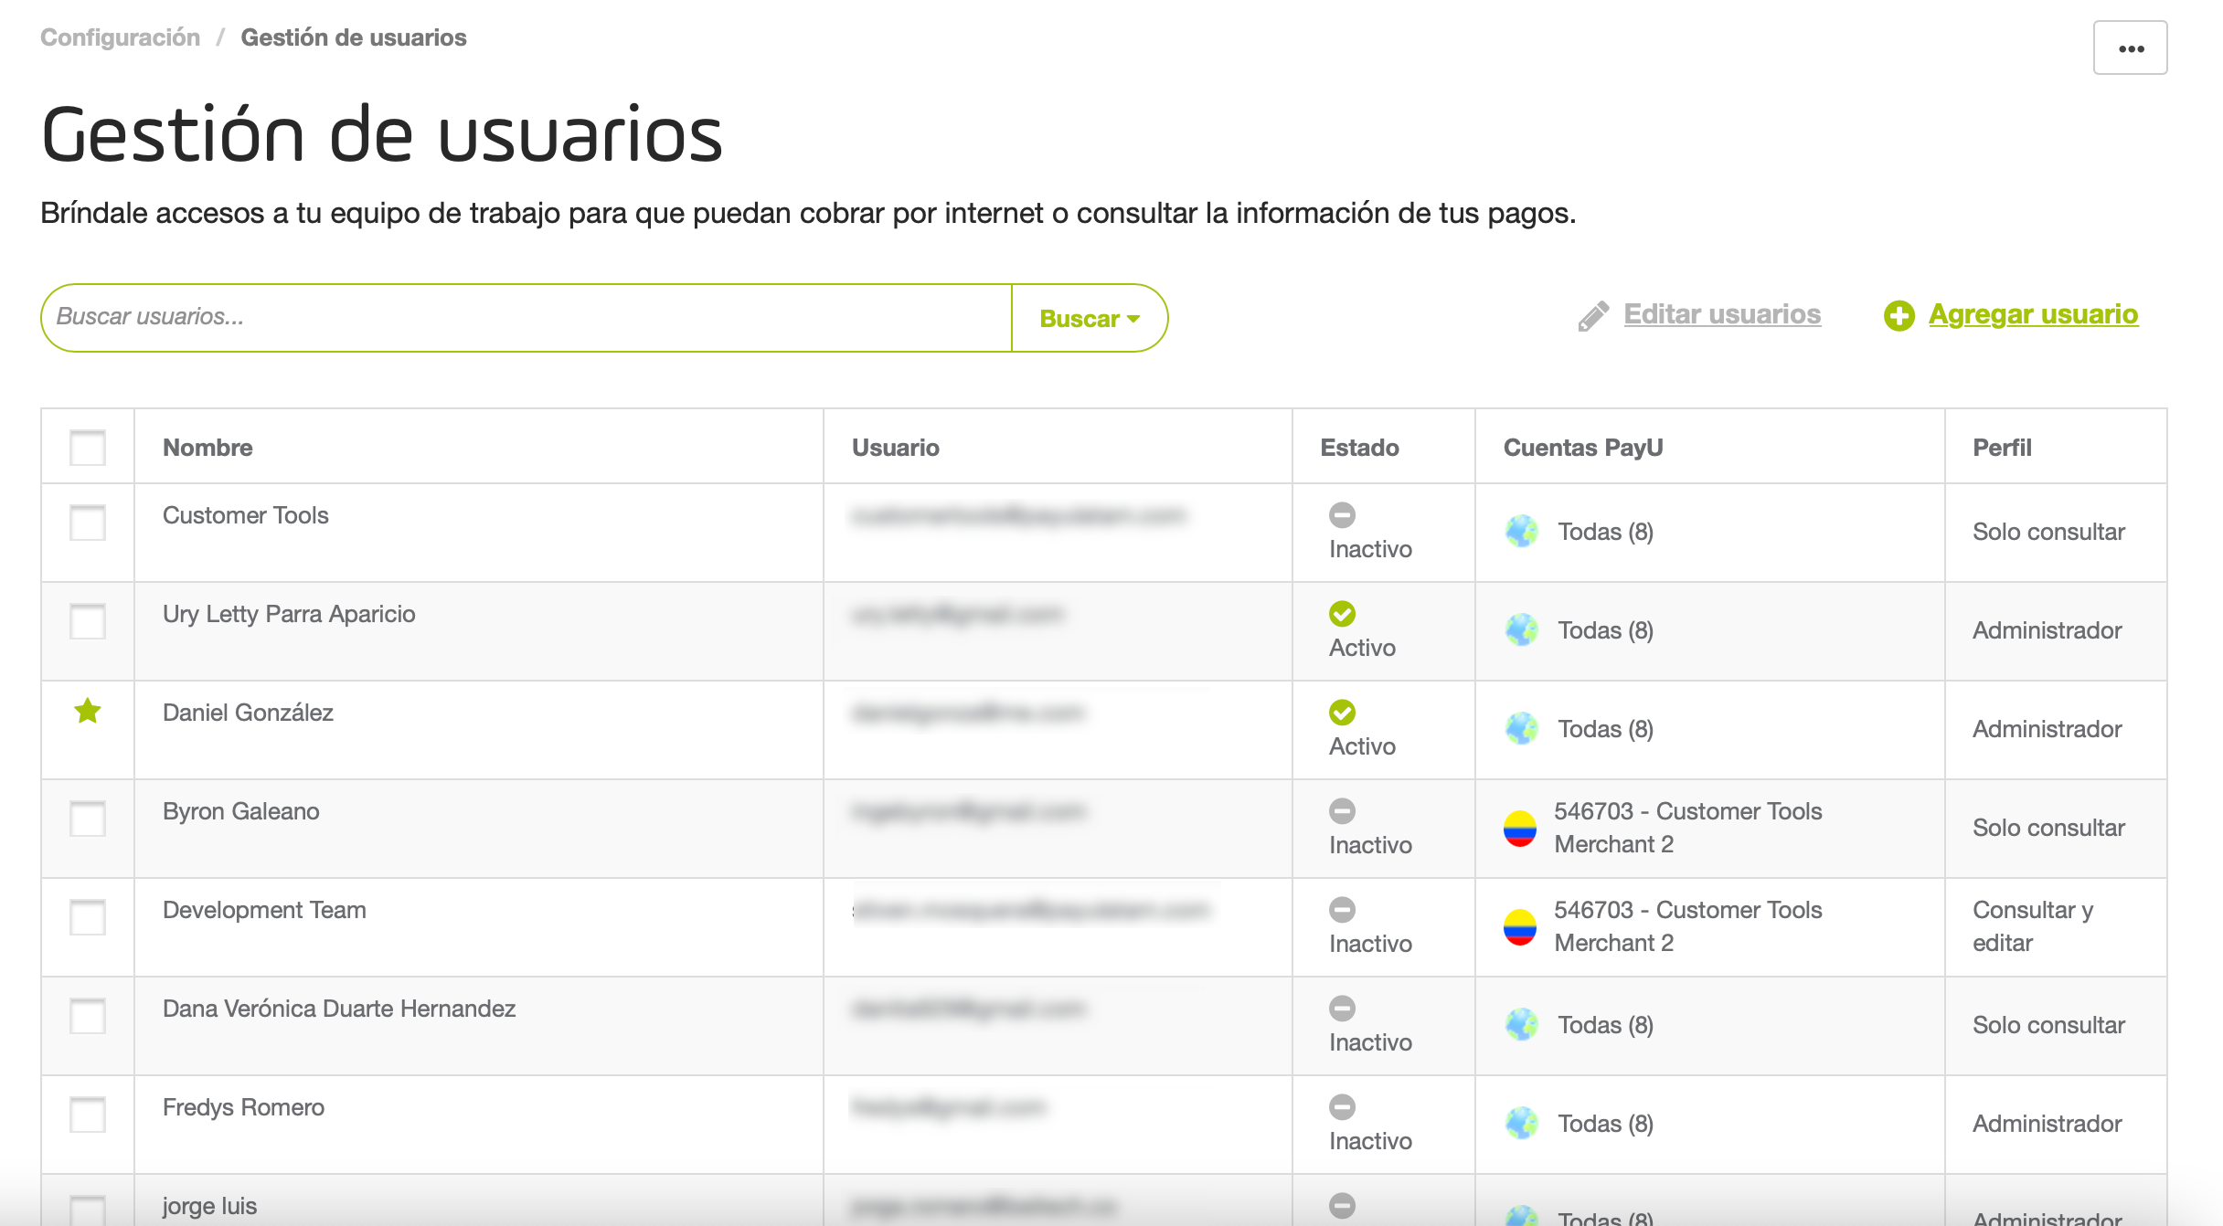The image size is (2223, 1226).
Task: Select the name jorge luis
Action: coord(209,1206)
